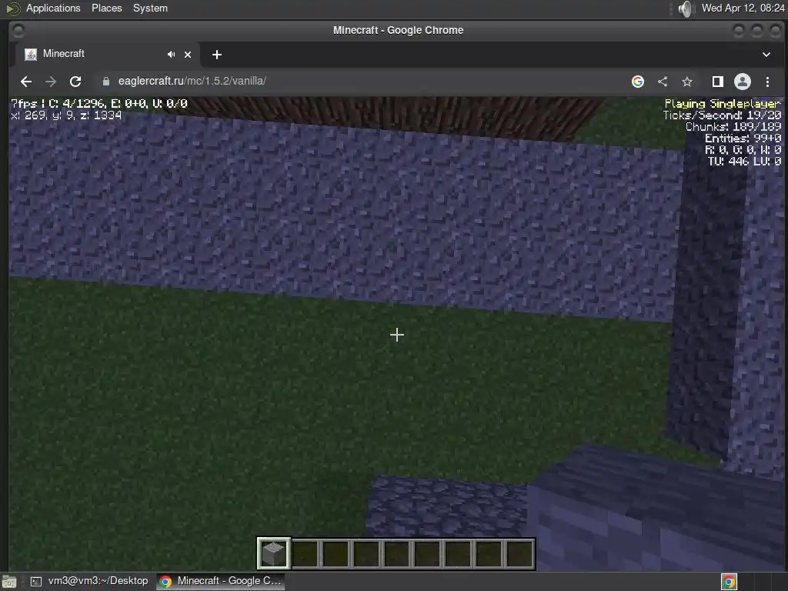Reload the Minecraft page

click(75, 82)
